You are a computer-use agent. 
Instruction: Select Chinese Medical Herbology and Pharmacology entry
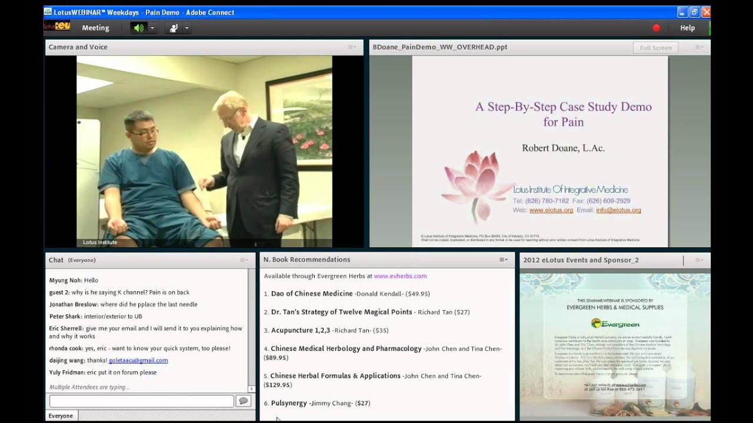pyautogui.click(x=382, y=352)
